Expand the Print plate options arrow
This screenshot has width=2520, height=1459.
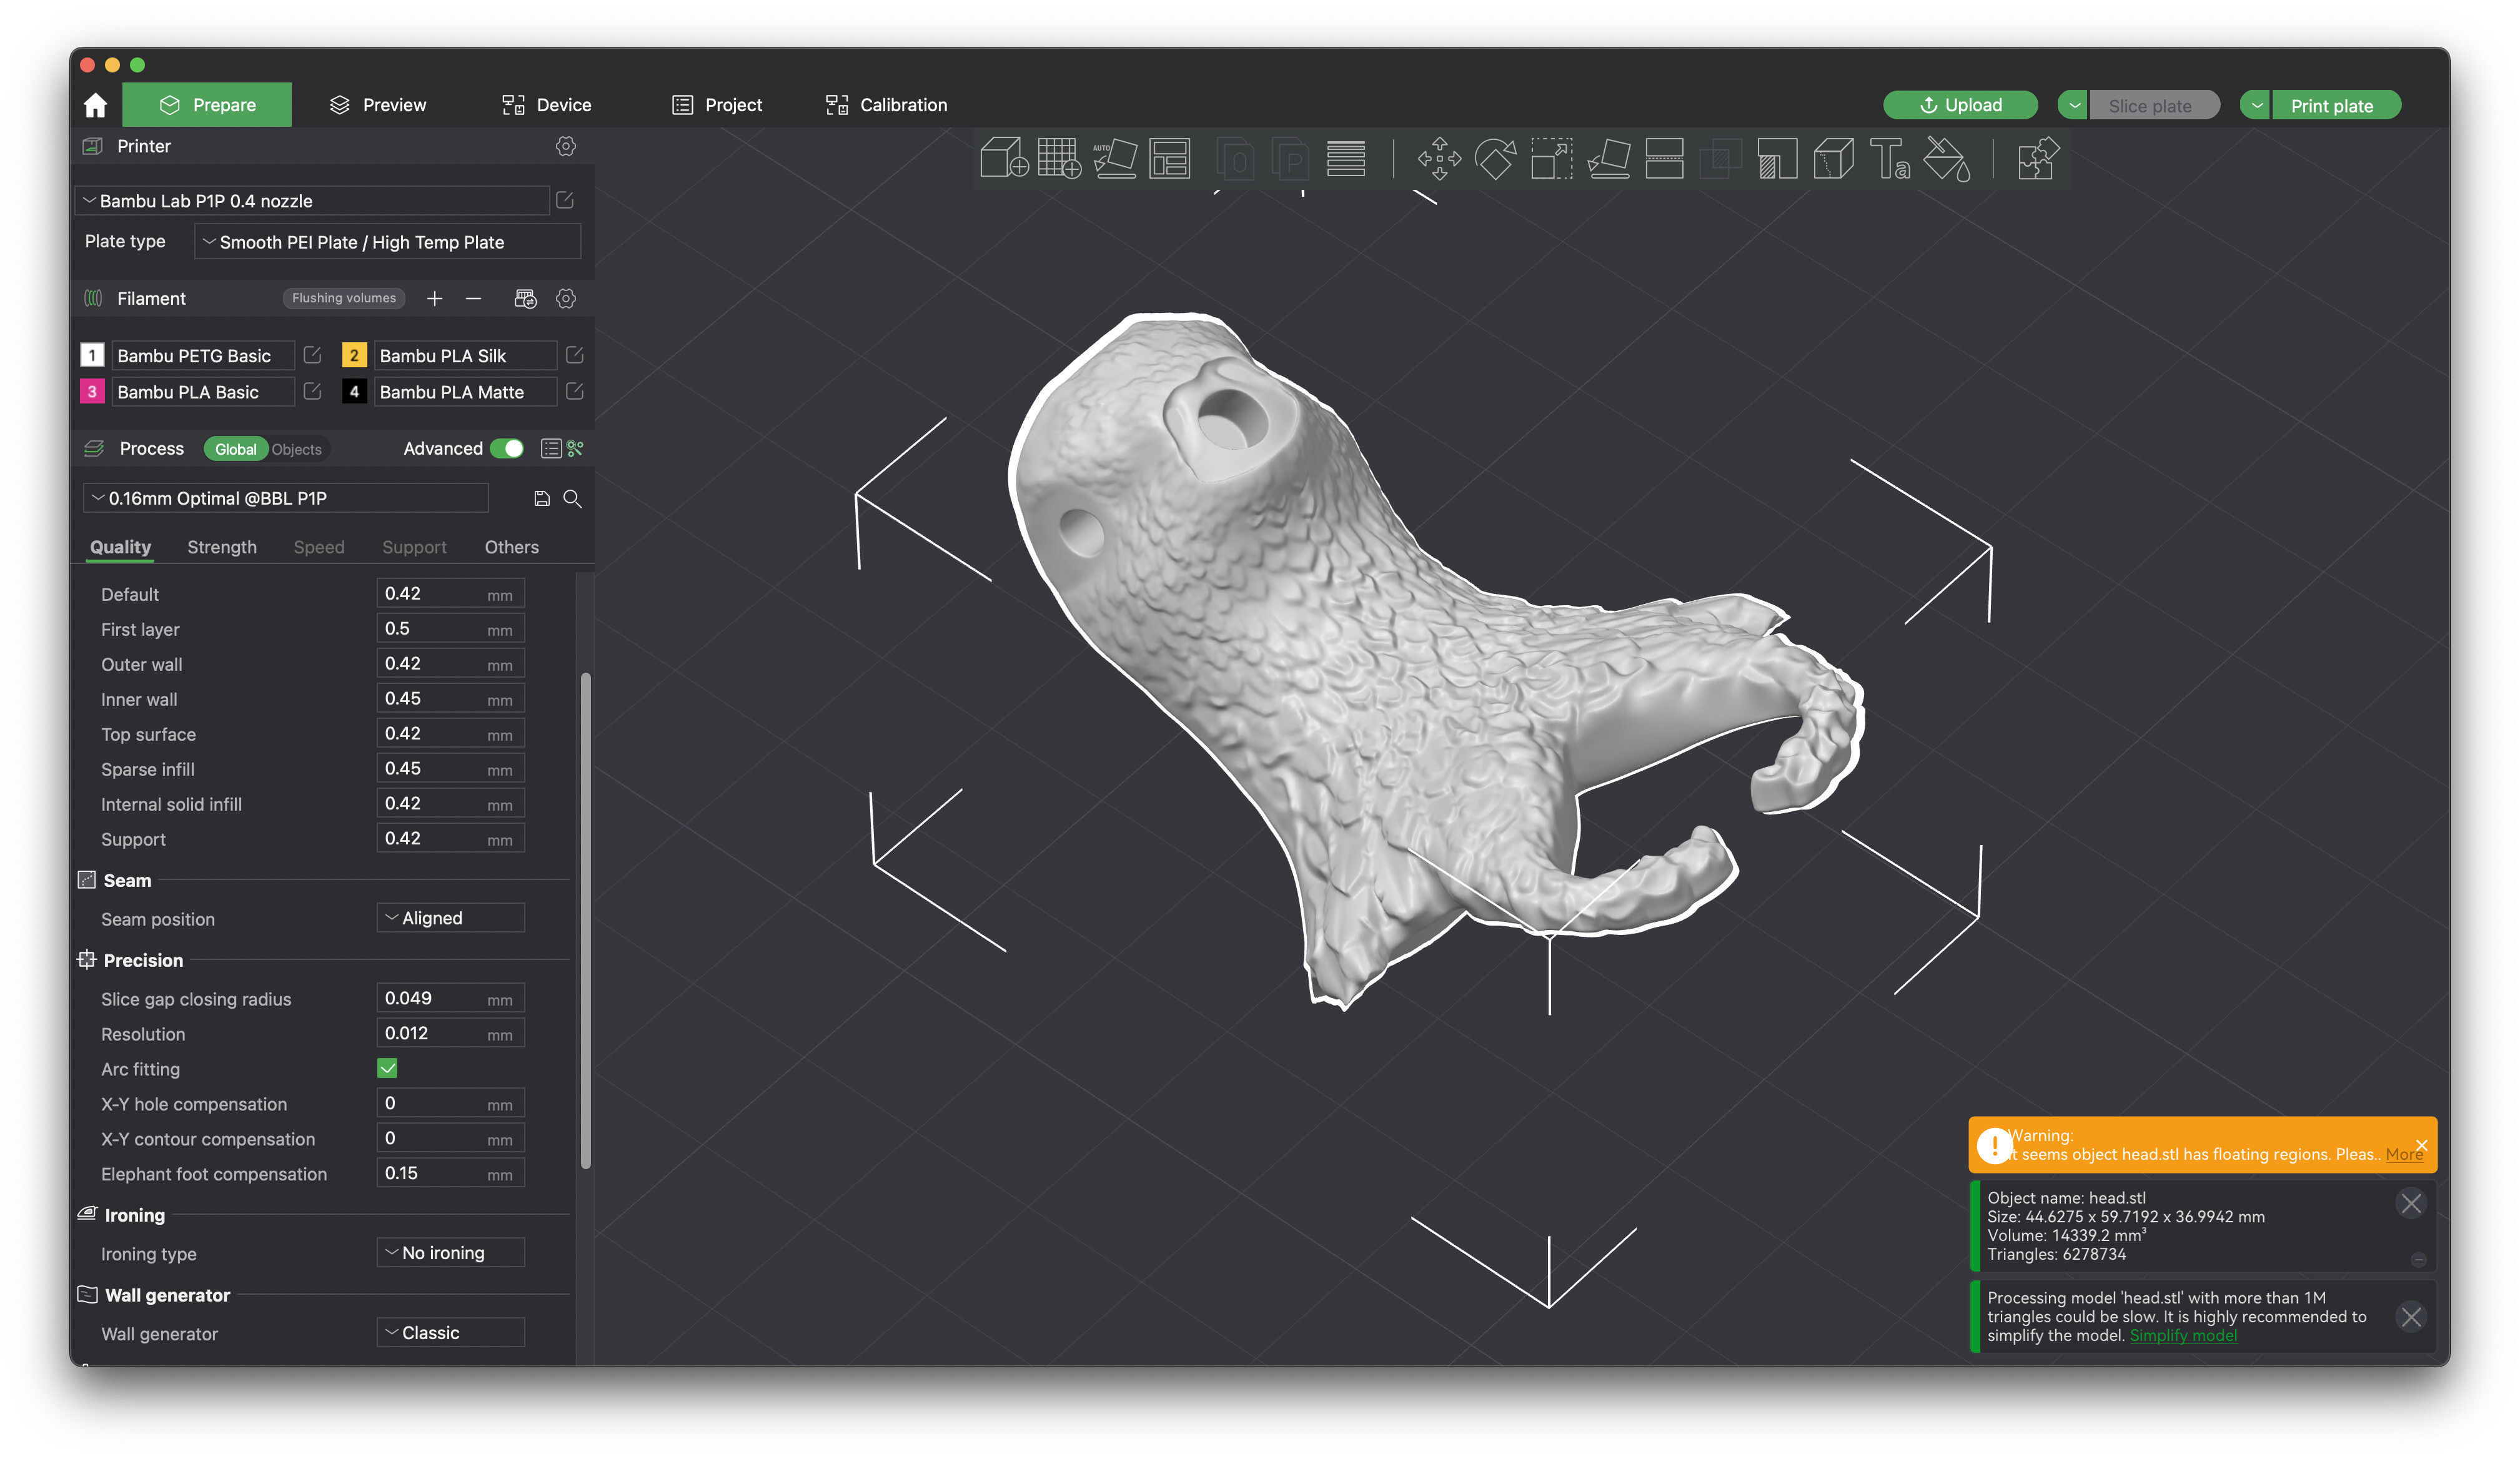coord(2256,105)
